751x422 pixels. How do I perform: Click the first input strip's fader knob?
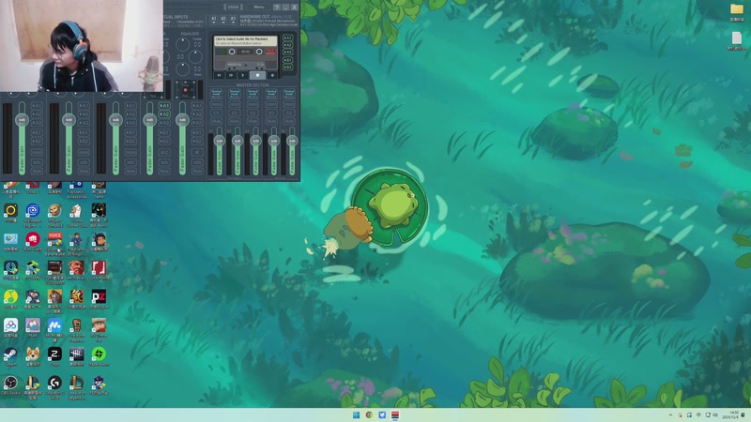(22, 120)
